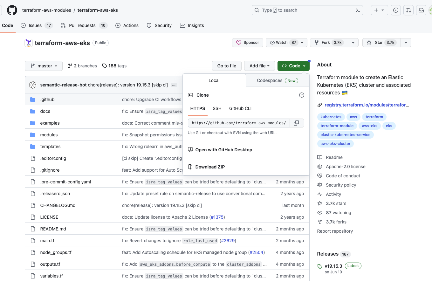Select the SSH clone option
Screen dimensions: 432x281
[217, 108]
